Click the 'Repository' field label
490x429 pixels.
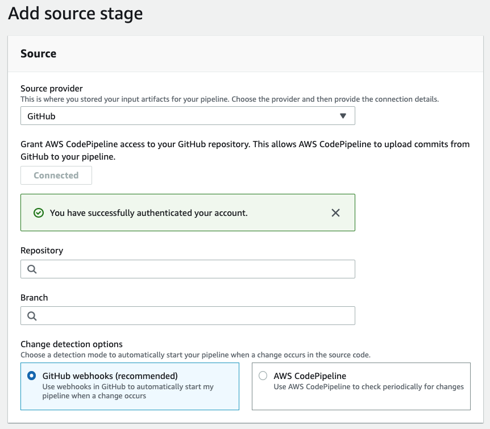(41, 251)
